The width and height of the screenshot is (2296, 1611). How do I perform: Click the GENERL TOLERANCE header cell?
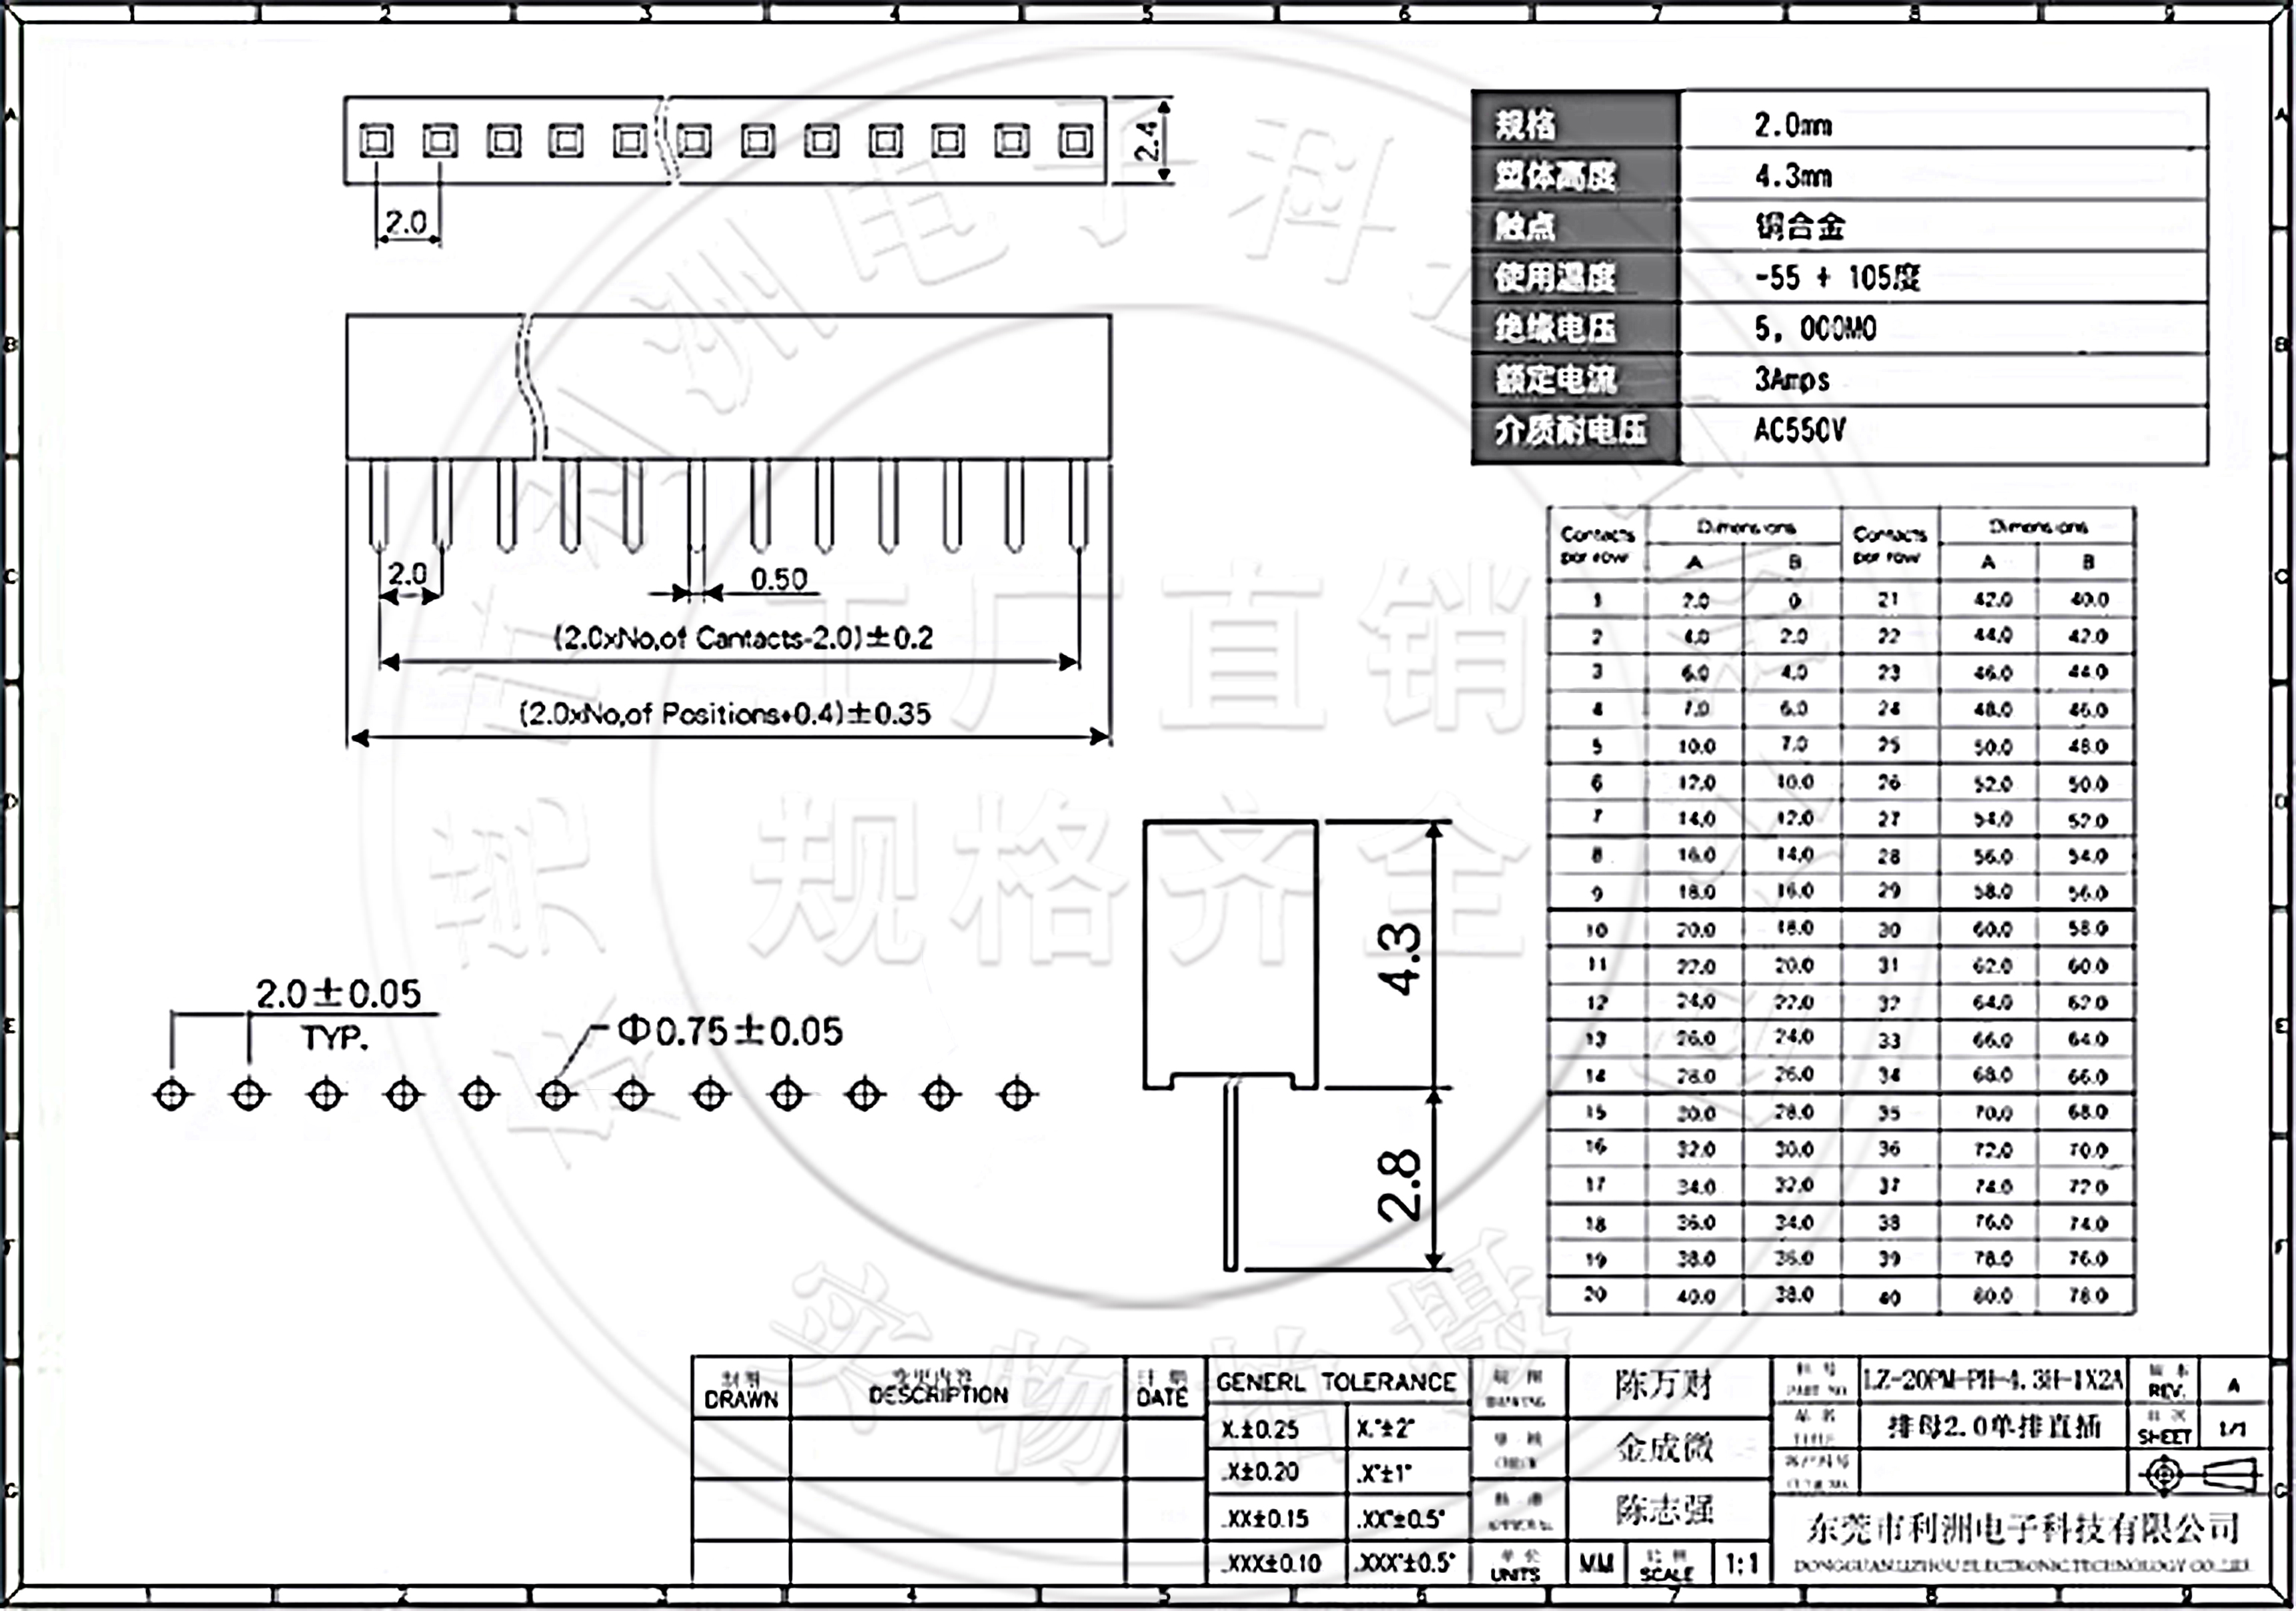[1336, 1382]
